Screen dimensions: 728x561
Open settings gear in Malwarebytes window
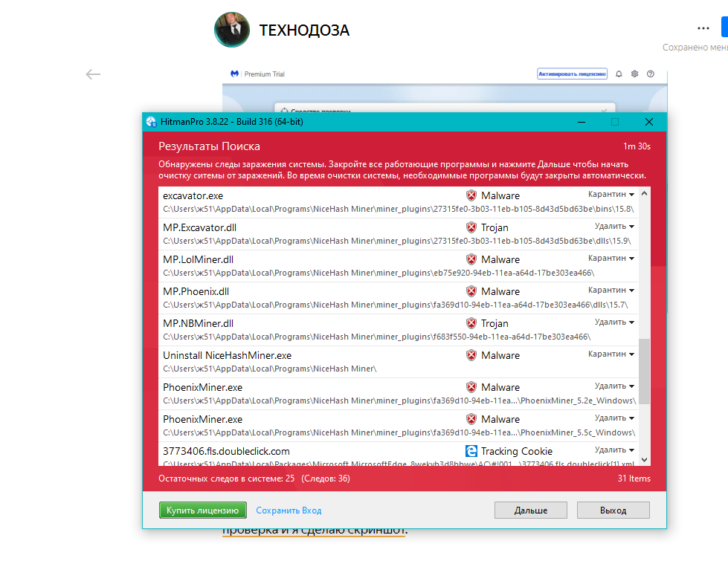pos(635,74)
